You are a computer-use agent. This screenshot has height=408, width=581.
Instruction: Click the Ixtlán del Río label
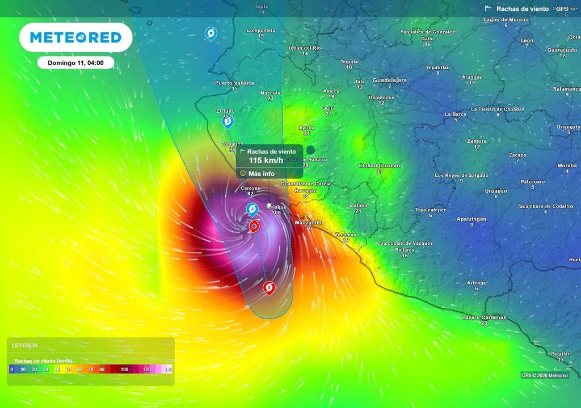(305, 48)
